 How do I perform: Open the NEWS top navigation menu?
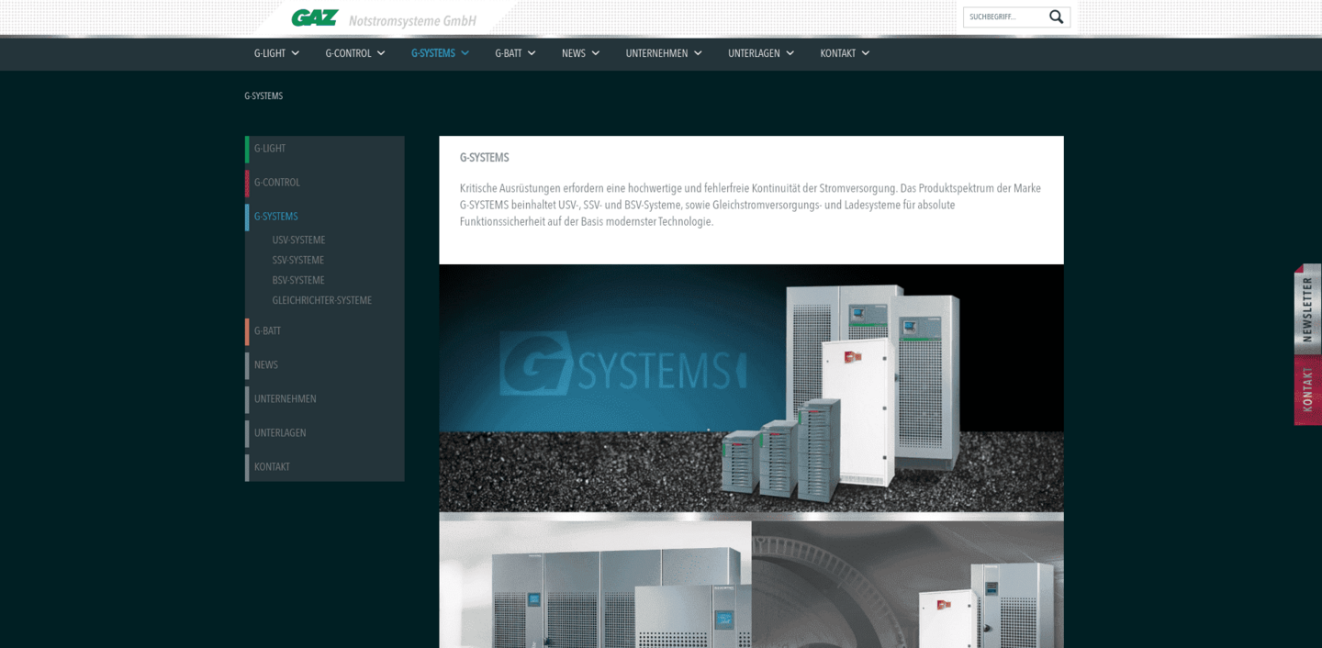pos(574,53)
